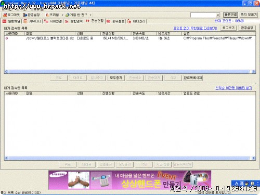Screen dimensions: 260x195
Task: Click the 다운로드 중 status cell
Action: (x=85, y=38)
